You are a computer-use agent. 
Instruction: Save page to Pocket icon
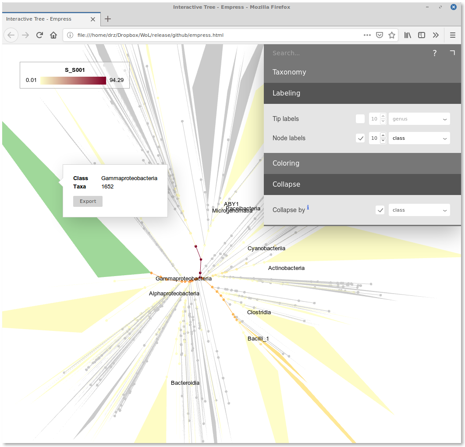click(379, 35)
